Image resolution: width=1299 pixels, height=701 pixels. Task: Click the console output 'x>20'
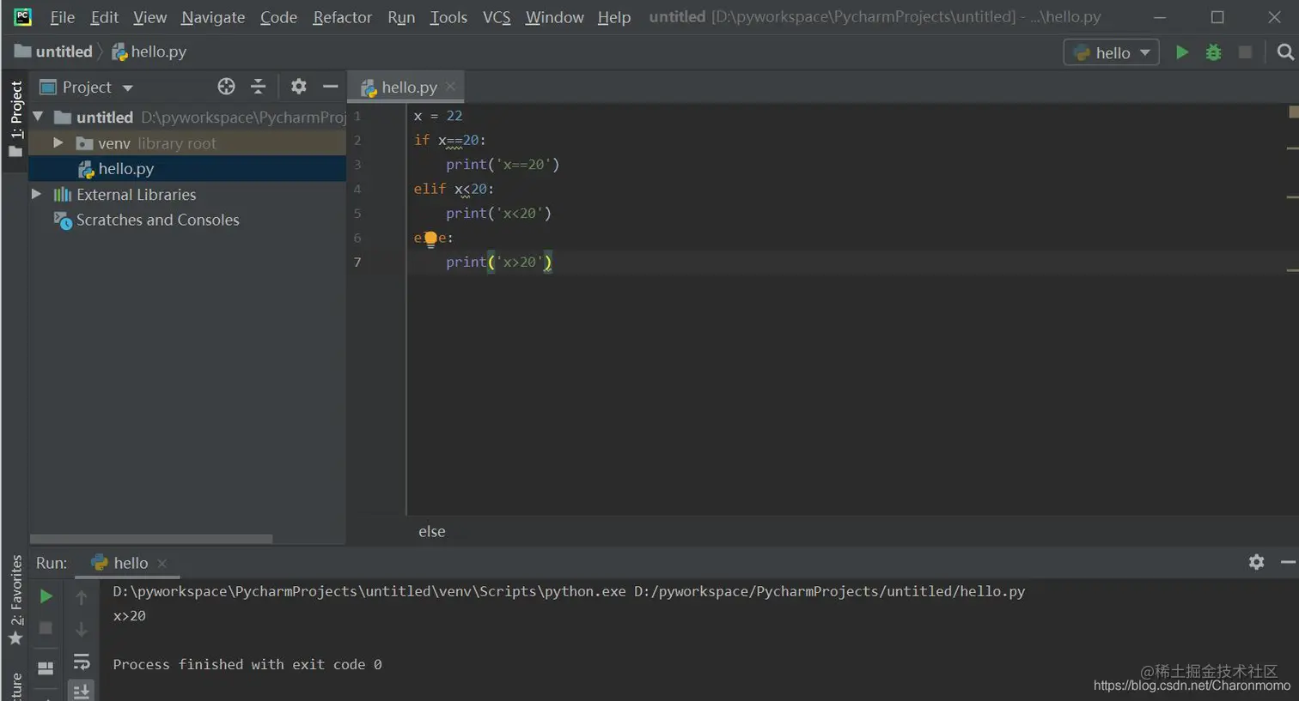(130, 616)
